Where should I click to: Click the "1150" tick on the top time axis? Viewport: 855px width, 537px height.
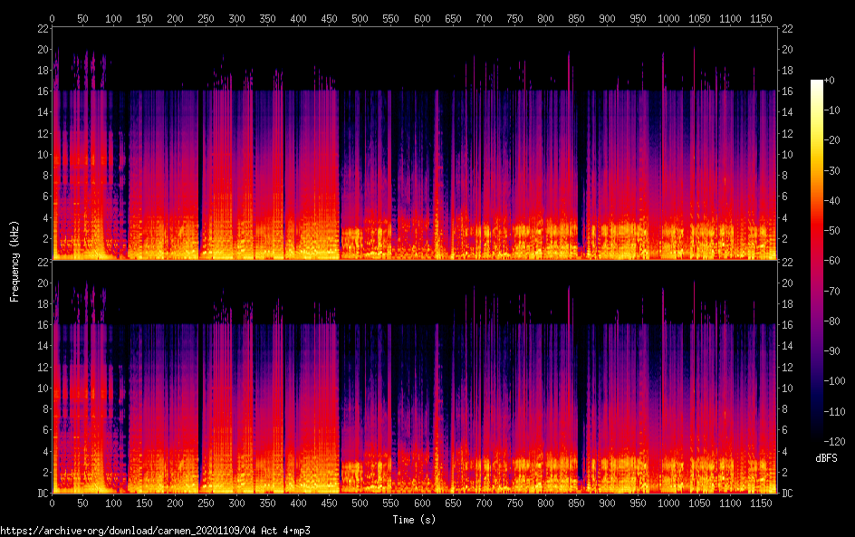761,18
